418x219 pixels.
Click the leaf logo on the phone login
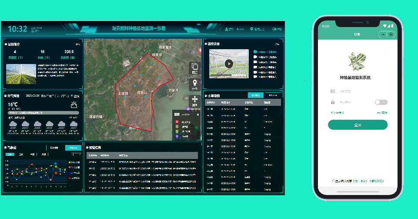[x=357, y=62]
